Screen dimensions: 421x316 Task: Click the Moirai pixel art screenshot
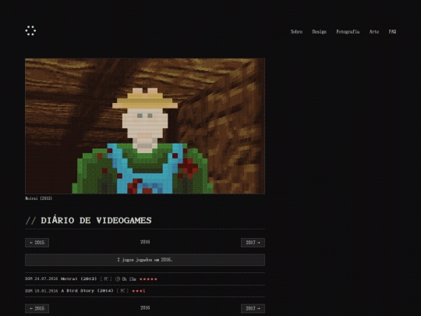pos(145,126)
